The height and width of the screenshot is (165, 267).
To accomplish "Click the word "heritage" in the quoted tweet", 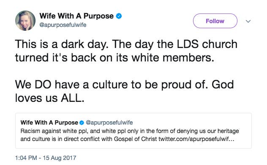I will click(228, 131).
